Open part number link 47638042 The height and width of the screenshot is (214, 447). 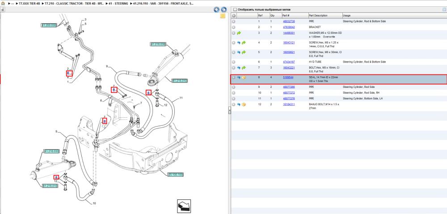289,27
